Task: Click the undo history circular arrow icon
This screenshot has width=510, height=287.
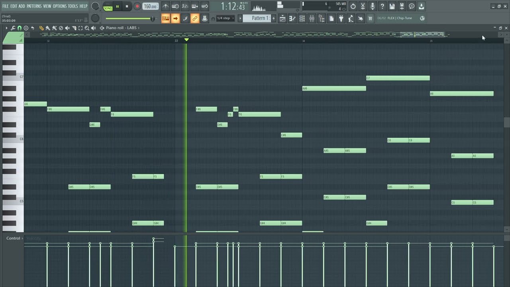Action: (x=353, y=6)
